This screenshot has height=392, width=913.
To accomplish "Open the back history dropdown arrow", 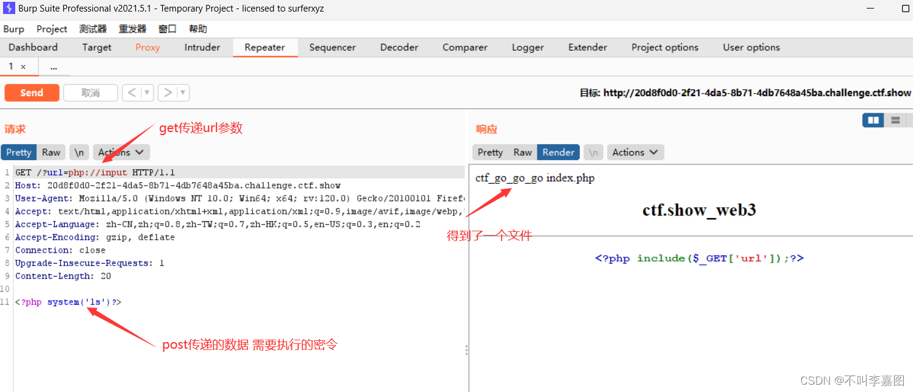I will click(x=147, y=93).
